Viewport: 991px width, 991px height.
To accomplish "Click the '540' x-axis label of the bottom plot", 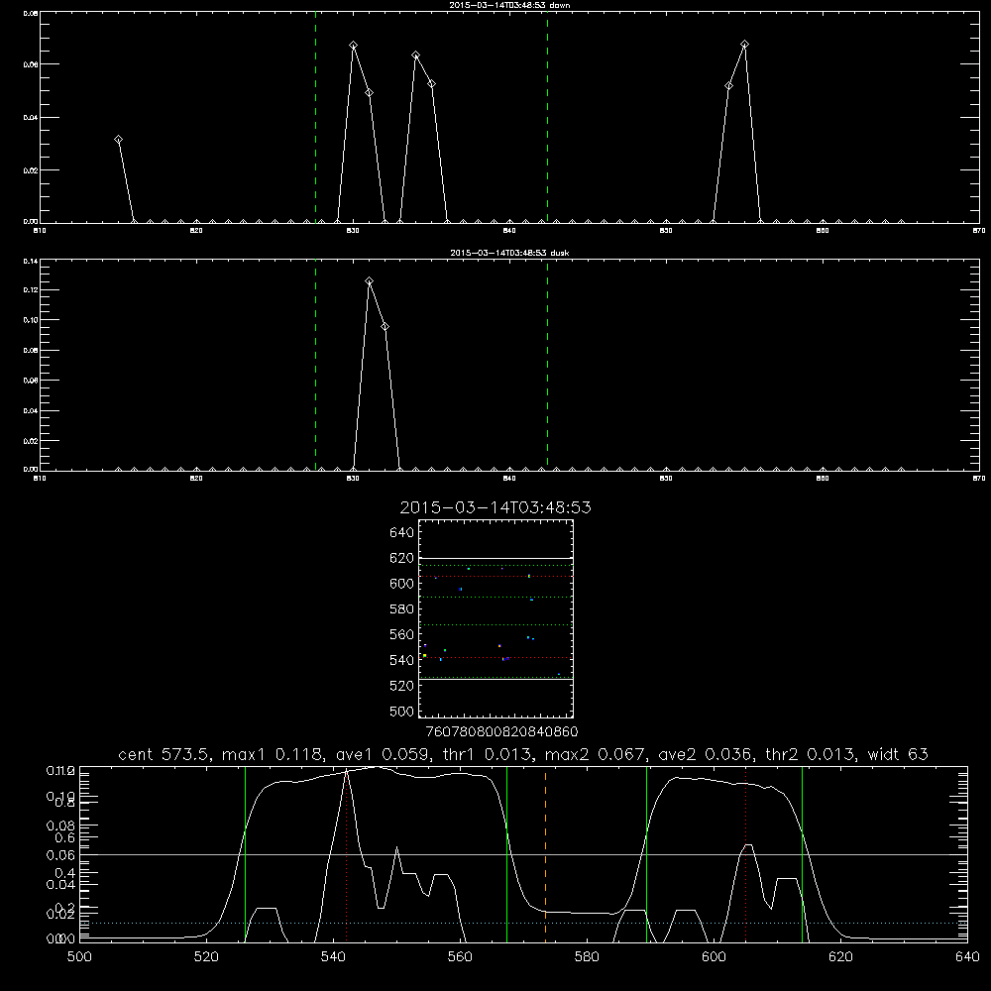I will [x=333, y=957].
